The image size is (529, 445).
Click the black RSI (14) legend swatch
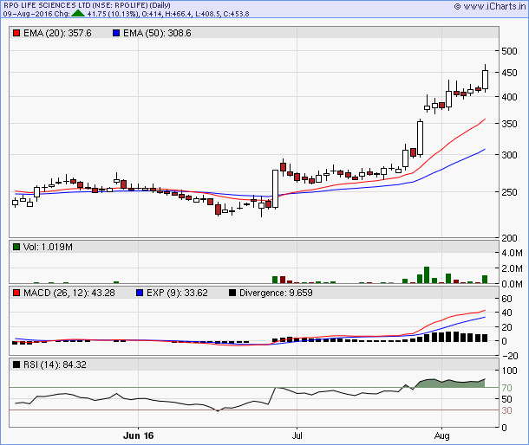[16, 364]
